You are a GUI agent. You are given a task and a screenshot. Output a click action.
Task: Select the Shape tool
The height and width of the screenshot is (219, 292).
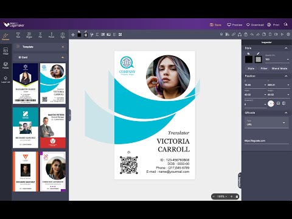coord(29,35)
